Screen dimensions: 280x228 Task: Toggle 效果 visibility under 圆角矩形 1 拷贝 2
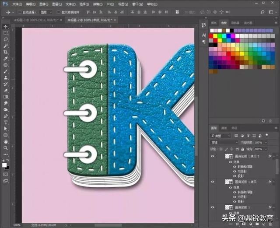tap(231, 162)
